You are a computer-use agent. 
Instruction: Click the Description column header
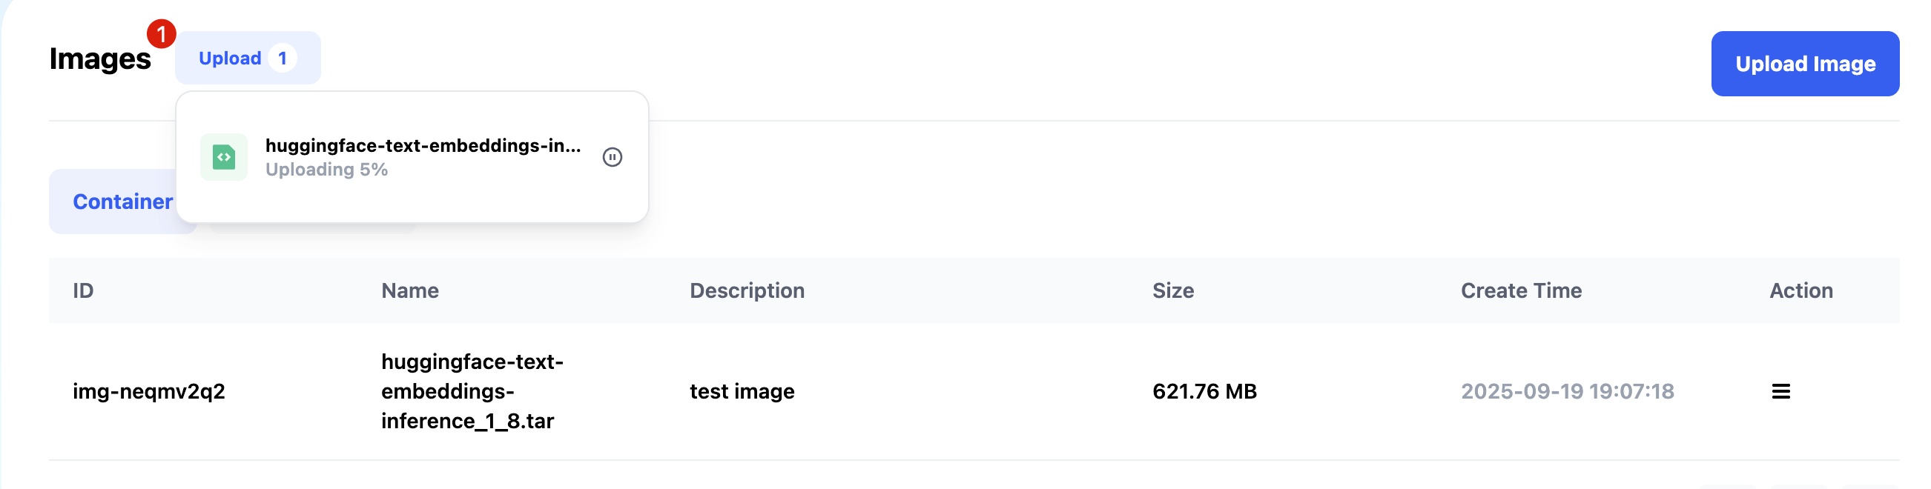747,290
